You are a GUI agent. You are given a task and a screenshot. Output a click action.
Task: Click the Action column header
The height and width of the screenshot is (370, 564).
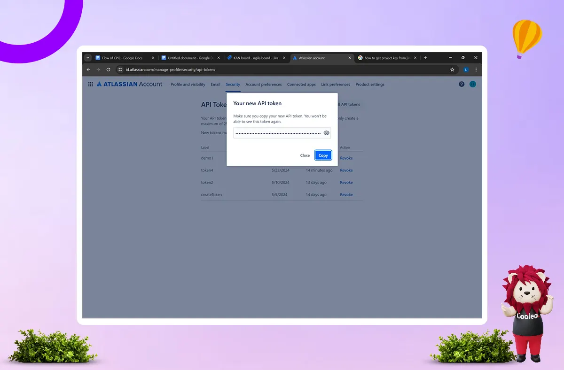pos(345,147)
